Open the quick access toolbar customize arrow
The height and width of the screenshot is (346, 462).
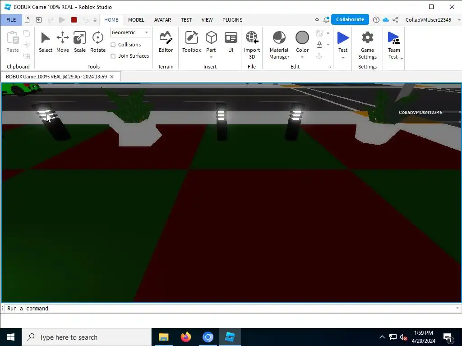tap(95, 20)
